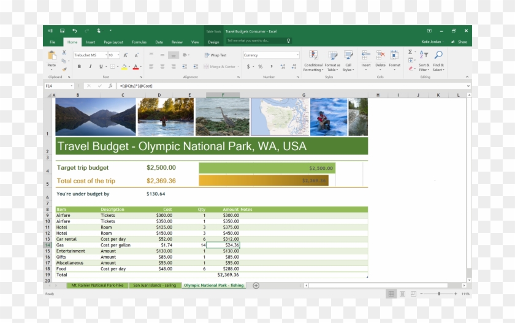Toggle Wrap Text

pos(215,55)
